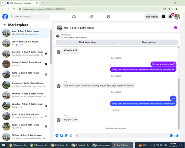The height and width of the screenshot is (148, 185).
Task: Click the Find friends button
Action: pos(152,17)
